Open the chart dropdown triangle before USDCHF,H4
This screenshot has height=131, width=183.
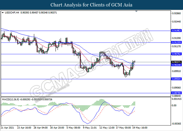(x=3, y=13)
